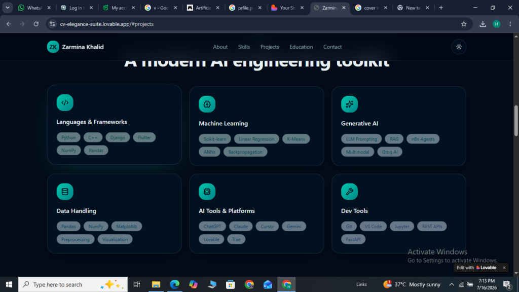Viewport: 519px width, 292px height.
Task: Open the Chrome three-dot menu
Action: 510,24
